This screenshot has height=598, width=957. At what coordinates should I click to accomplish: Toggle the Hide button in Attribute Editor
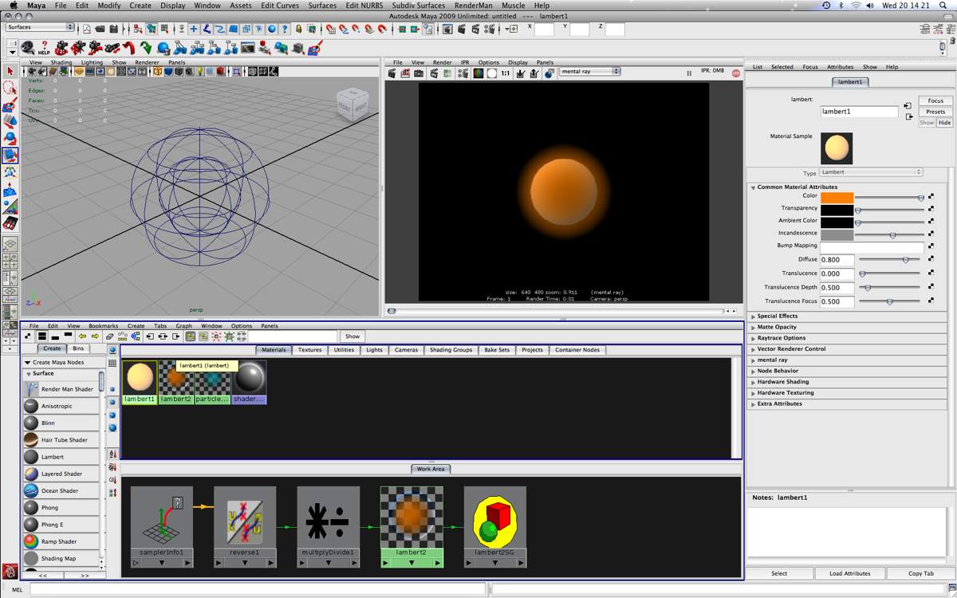click(x=944, y=123)
